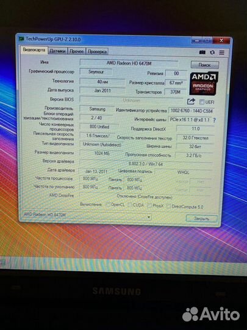The image size is (247, 330).
Task: Maximize the GPU-Z window
Action: point(207,40)
